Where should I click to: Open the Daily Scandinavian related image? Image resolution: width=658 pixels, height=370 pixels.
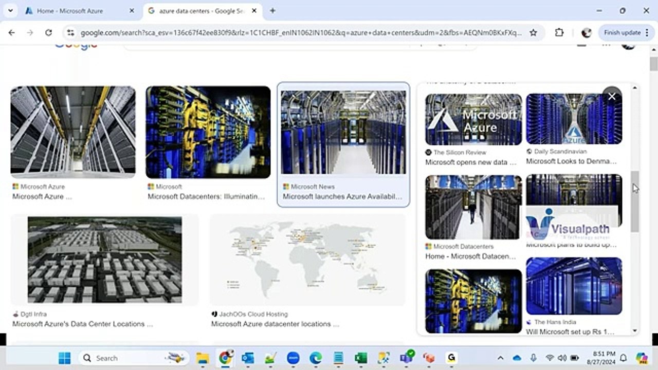click(x=574, y=119)
